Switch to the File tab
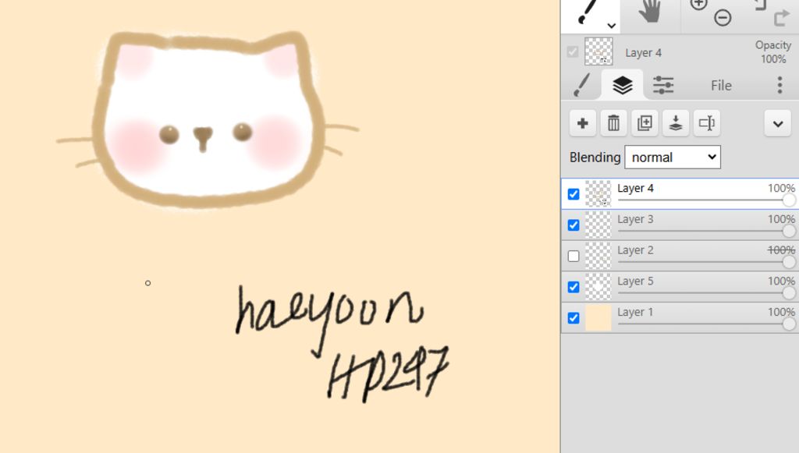The width and height of the screenshot is (799, 453). 721,85
